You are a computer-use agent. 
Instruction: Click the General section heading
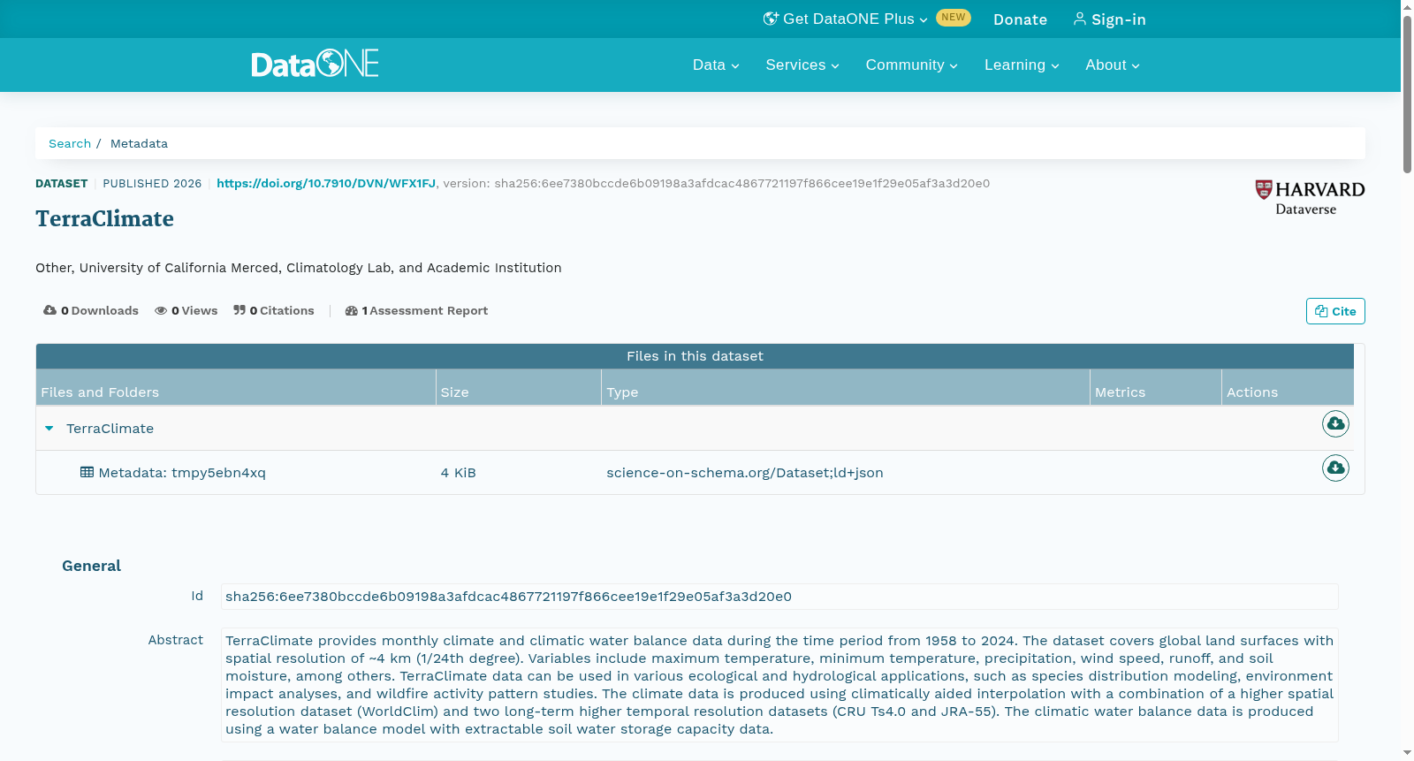coord(91,566)
